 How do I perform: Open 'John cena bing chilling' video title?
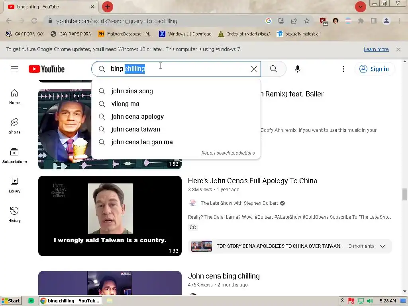pyautogui.click(x=224, y=276)
